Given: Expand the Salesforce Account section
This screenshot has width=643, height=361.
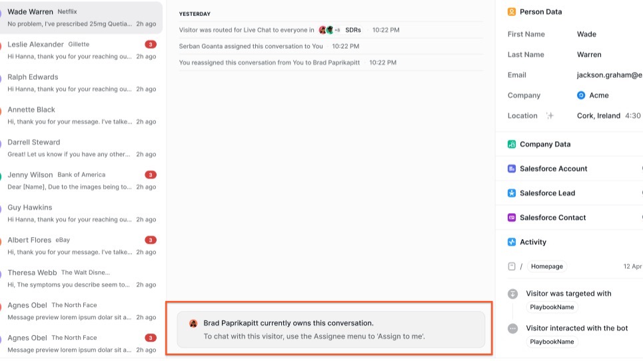Looking at the screenshot, I should [553, 169].
